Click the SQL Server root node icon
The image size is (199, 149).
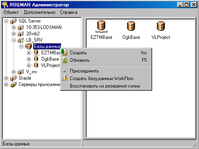14,21
